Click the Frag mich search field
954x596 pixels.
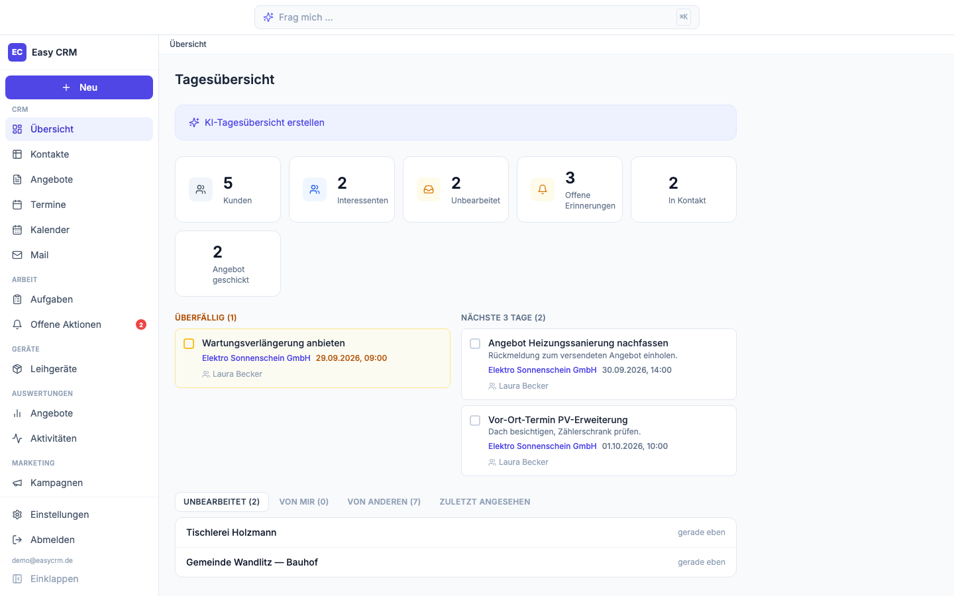coord(477,17)
